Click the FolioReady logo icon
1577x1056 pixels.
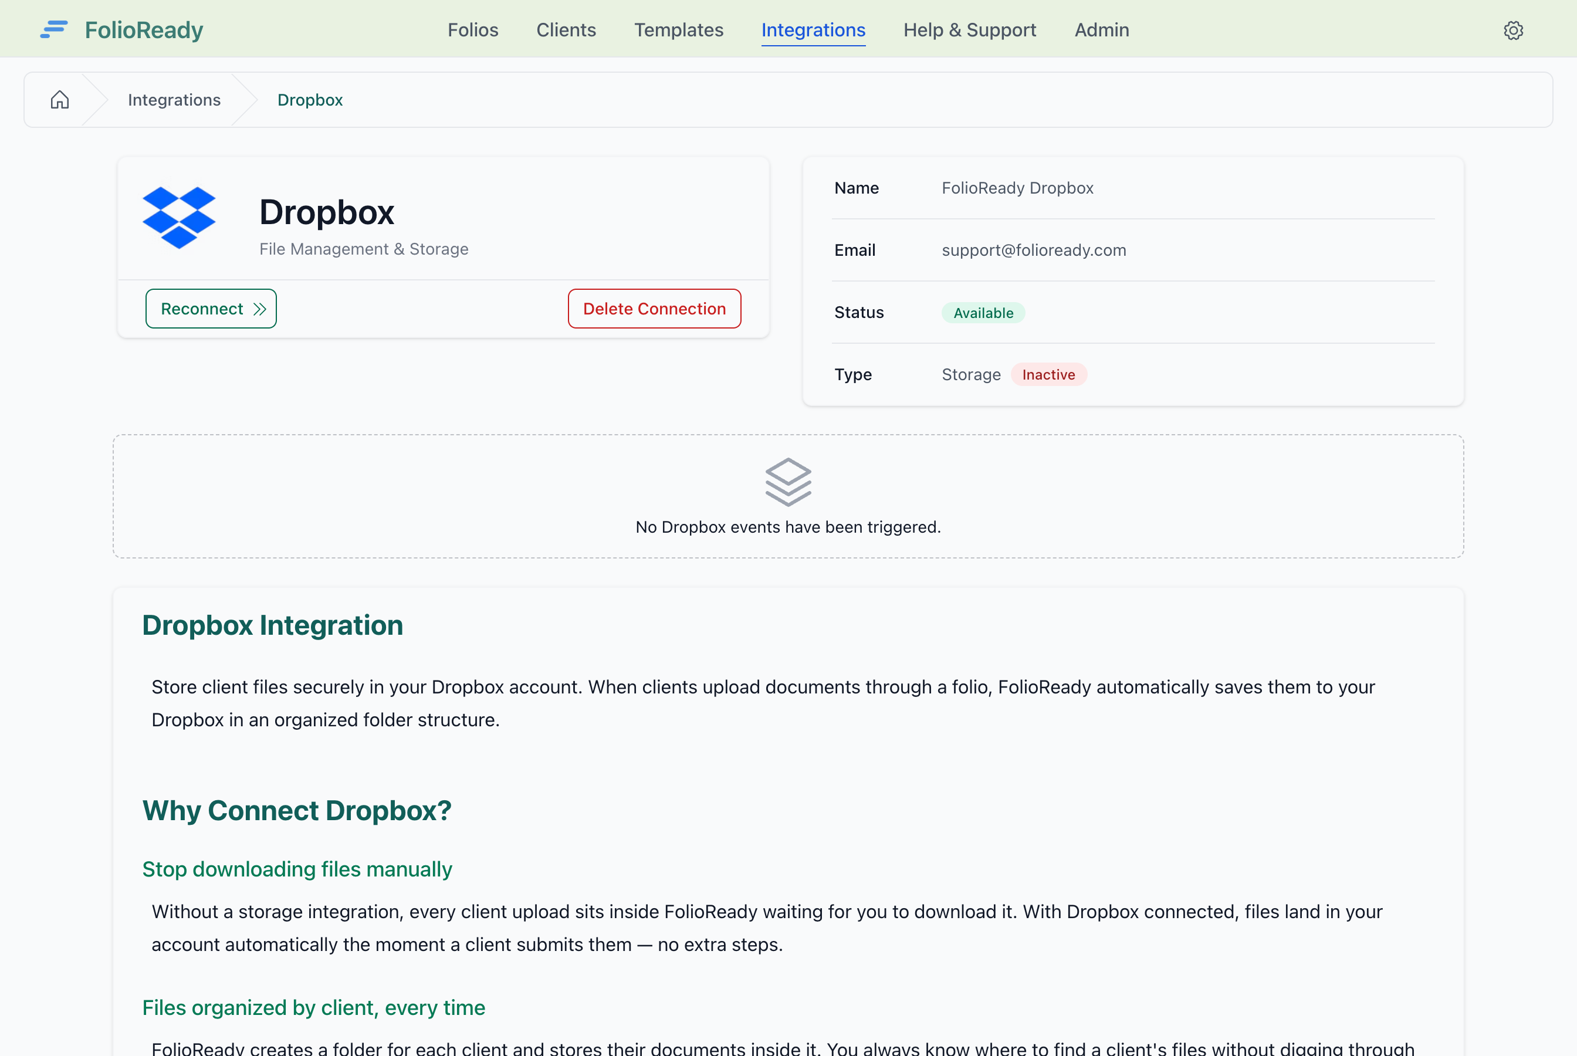(54, 30)
